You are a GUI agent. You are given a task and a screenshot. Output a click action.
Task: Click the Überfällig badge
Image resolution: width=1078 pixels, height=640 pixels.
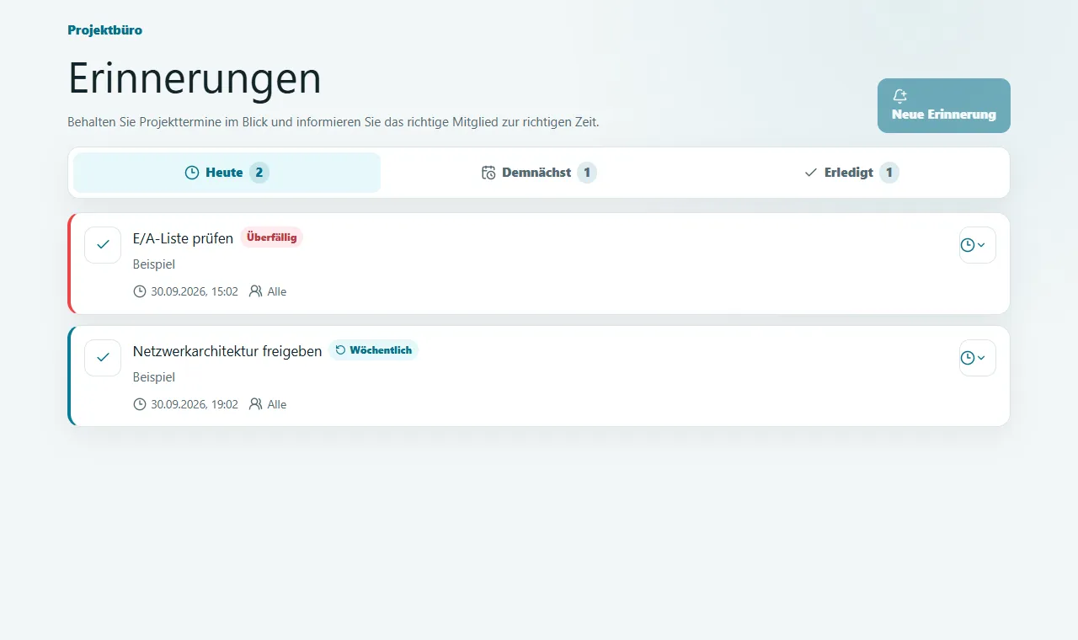pos(271,237)
